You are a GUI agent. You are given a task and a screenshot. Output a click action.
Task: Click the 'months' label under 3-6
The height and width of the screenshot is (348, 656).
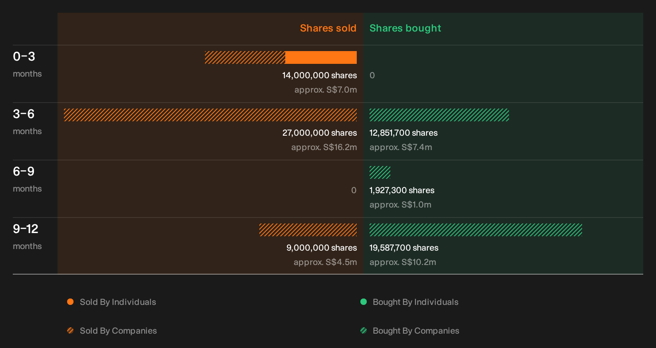coord(27,131)
